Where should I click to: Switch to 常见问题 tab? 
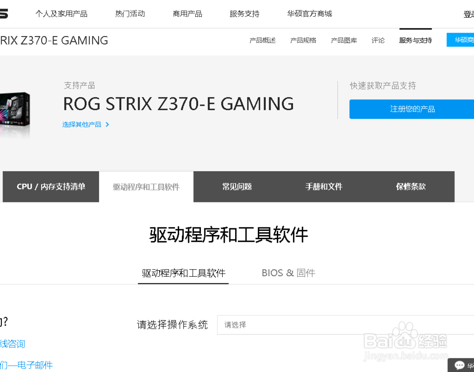237,187
